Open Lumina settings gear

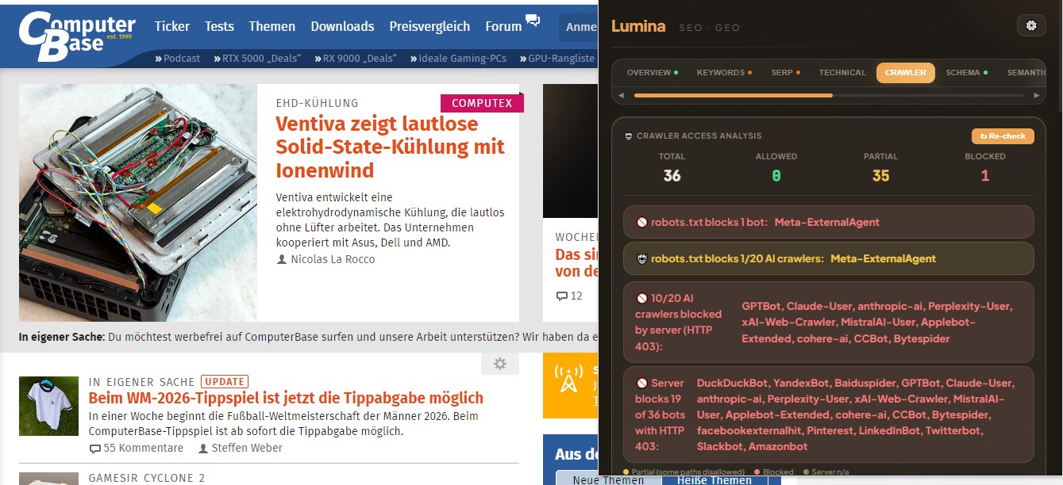[x=1031, y=25]
